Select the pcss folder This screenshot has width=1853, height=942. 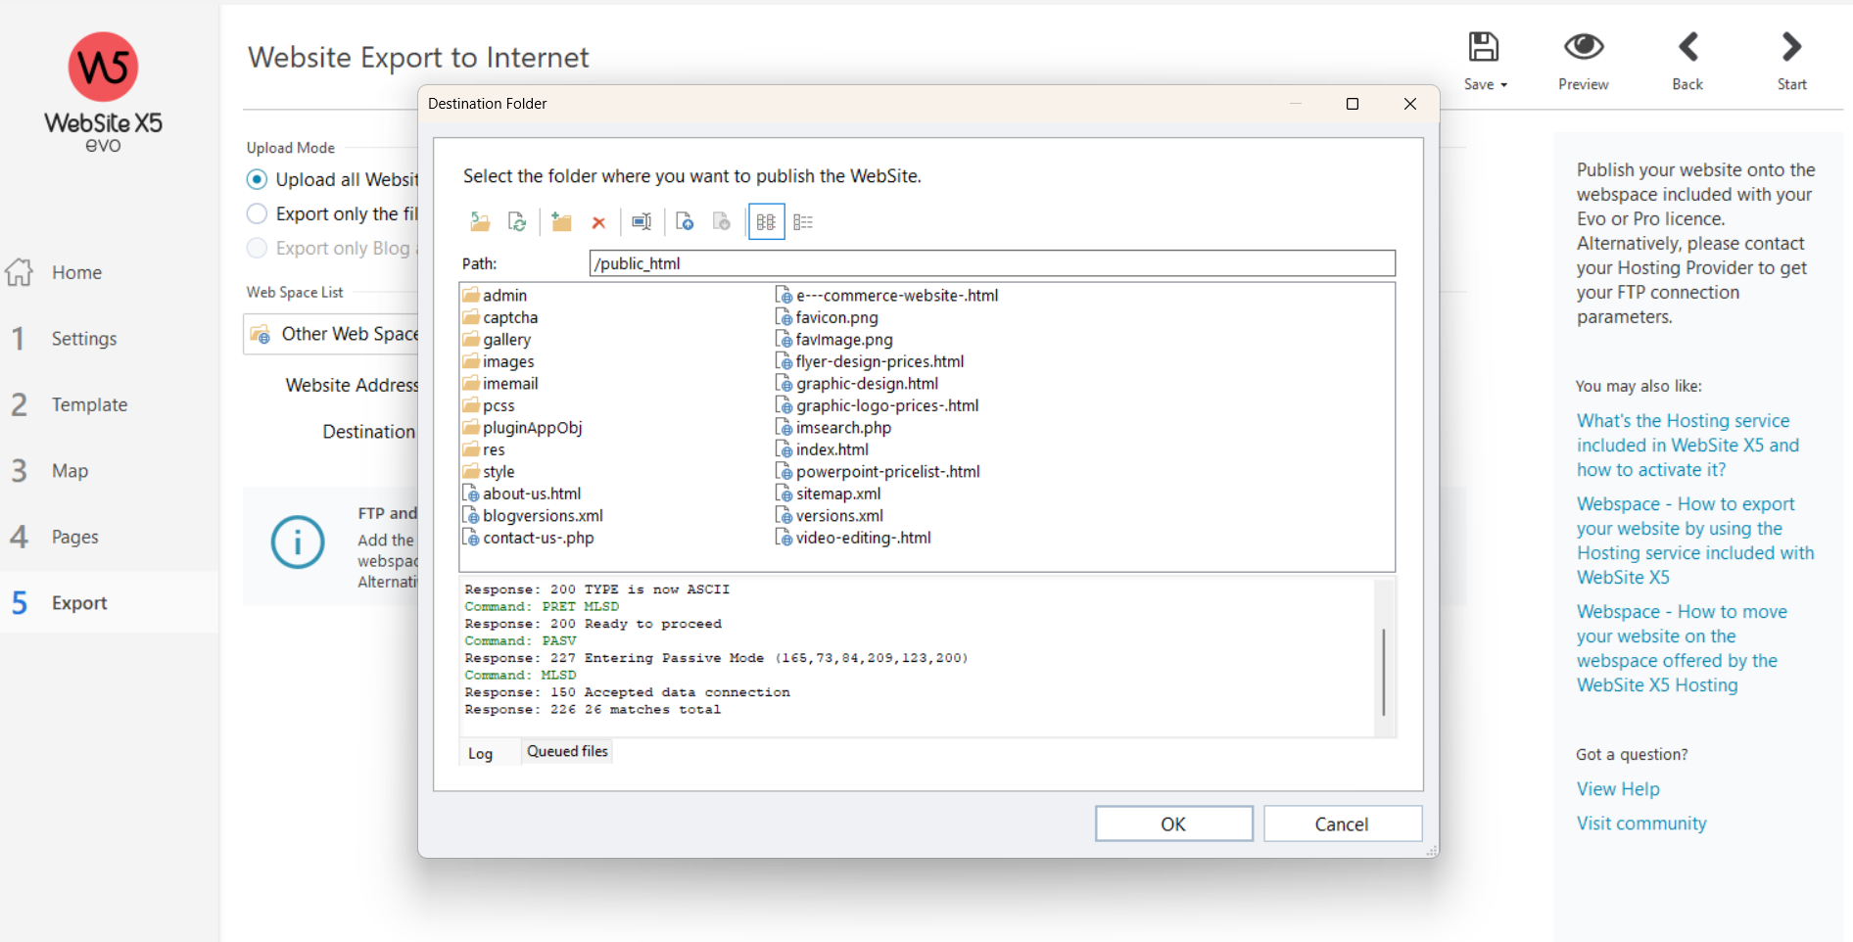coord(489,405)
